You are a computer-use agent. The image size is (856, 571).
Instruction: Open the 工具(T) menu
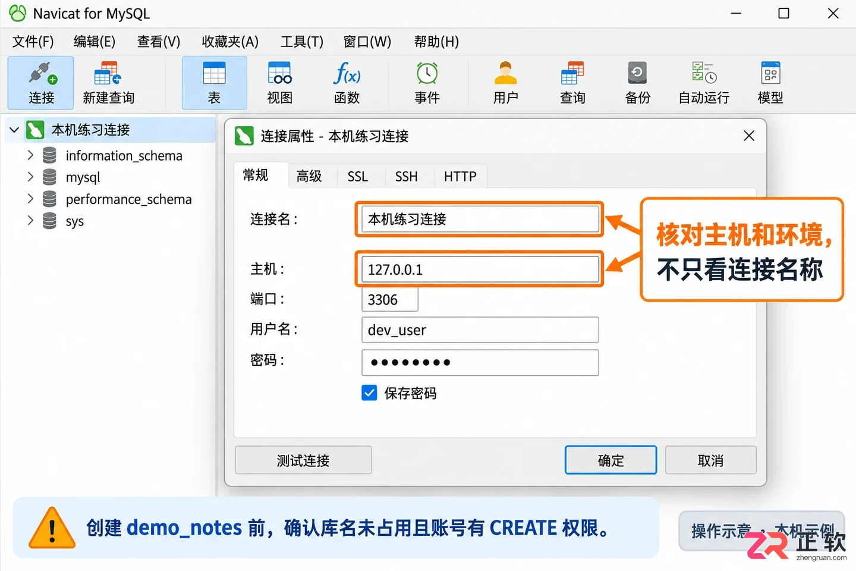302,42
